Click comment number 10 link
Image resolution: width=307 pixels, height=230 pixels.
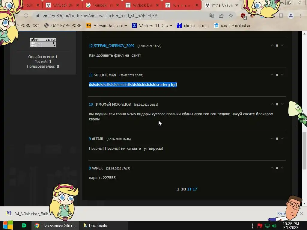pyautogui.click(x=91, y=105)
